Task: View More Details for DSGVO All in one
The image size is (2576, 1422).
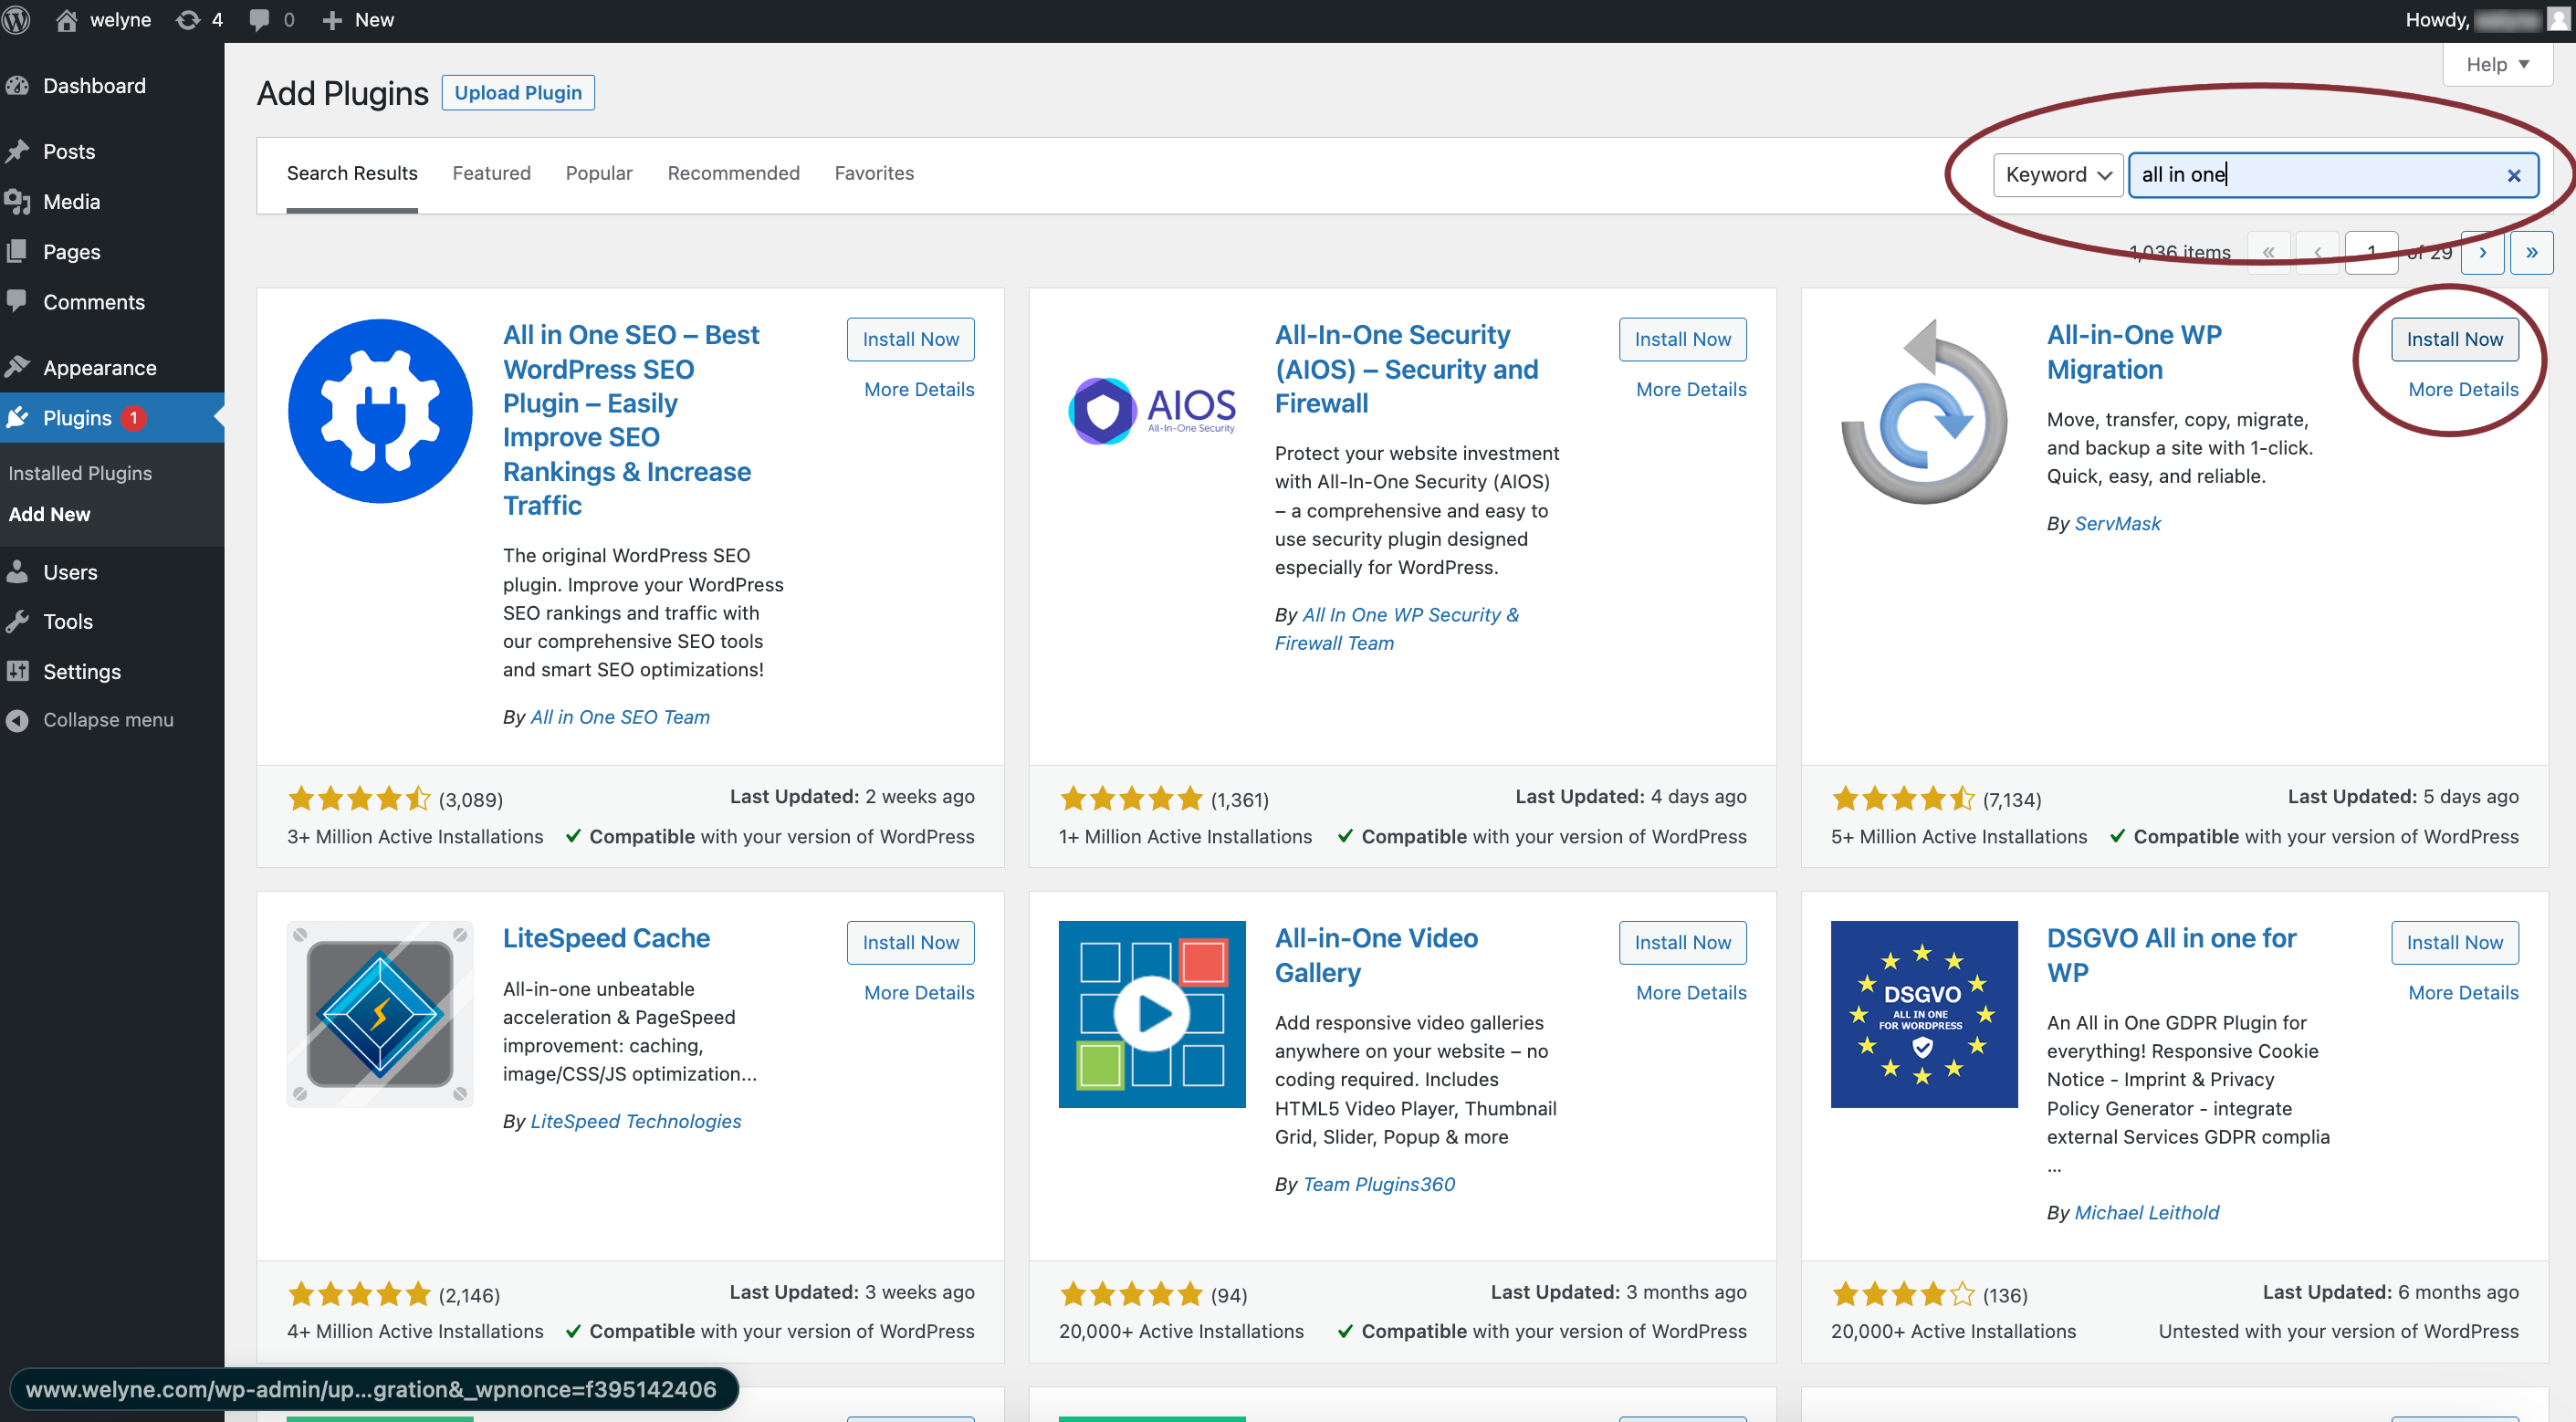Action: pyautogui.click(x=2463, y=993)
